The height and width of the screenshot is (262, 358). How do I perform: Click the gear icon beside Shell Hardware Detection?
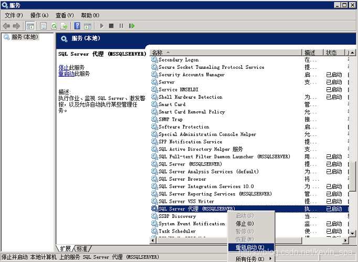pos(154,97)
